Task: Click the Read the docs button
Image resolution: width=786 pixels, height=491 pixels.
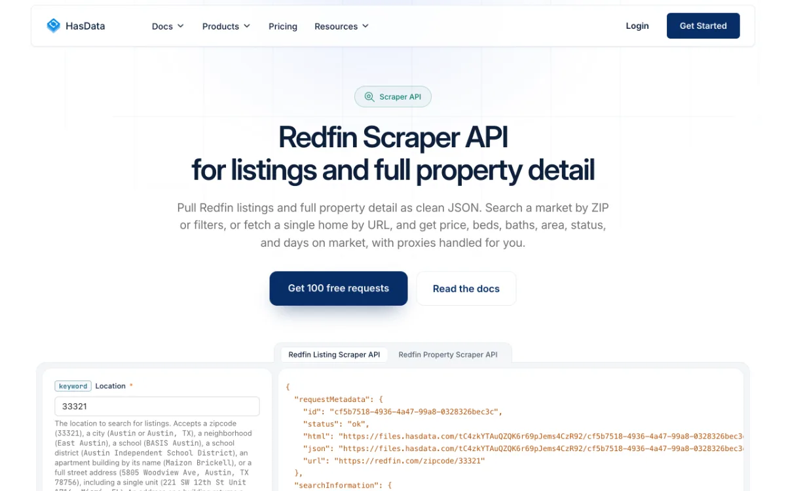Action: coord(466,289)
